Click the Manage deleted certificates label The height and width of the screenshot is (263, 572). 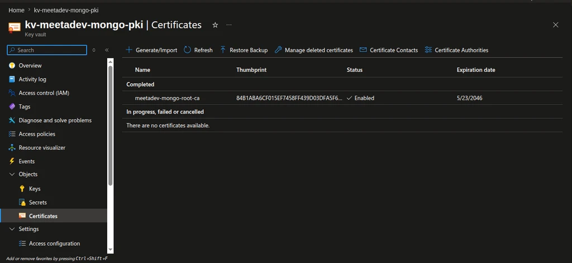coord(319,50)
